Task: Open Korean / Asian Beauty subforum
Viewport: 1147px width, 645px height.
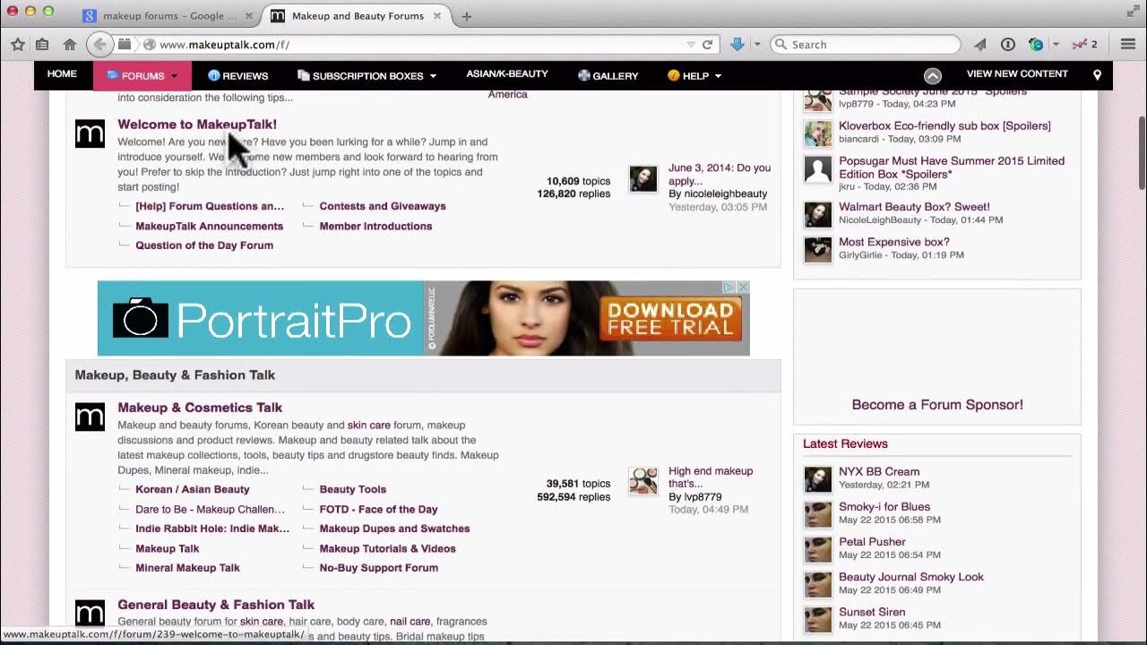Action: (x=193, y=489)
